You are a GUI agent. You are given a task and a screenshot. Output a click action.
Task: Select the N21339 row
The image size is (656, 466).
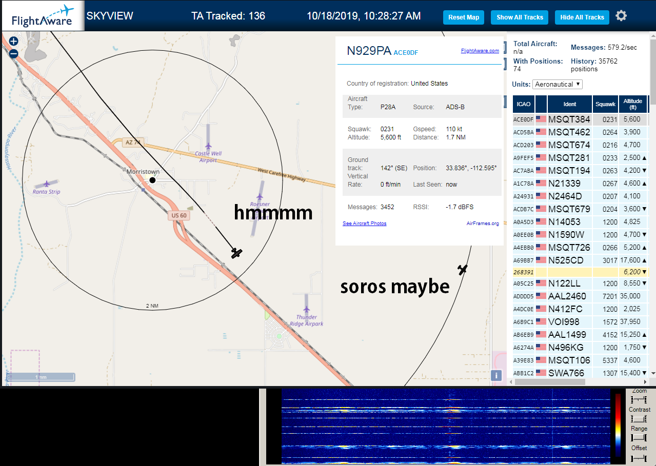coord(581,184)
